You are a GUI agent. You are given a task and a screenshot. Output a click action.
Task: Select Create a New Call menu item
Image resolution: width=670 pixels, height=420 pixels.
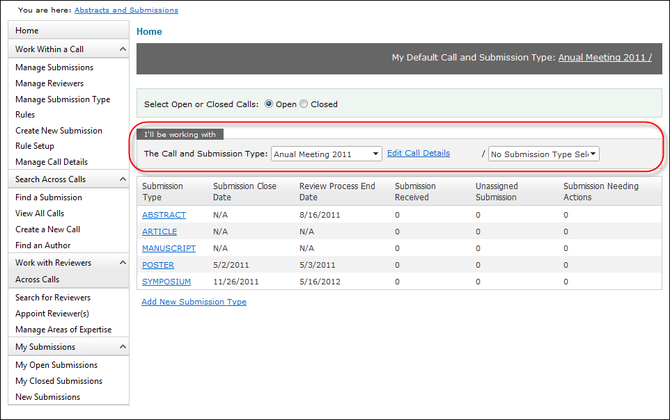click(x=47, y=229)
